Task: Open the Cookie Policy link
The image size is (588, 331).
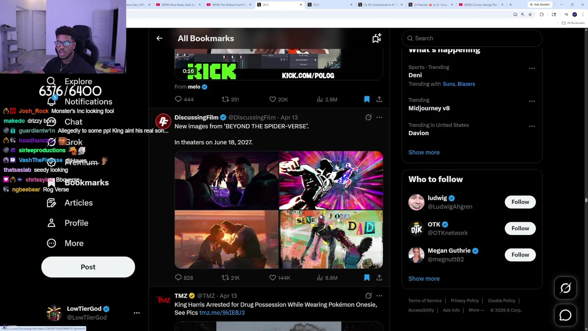Action: [502, 301]
